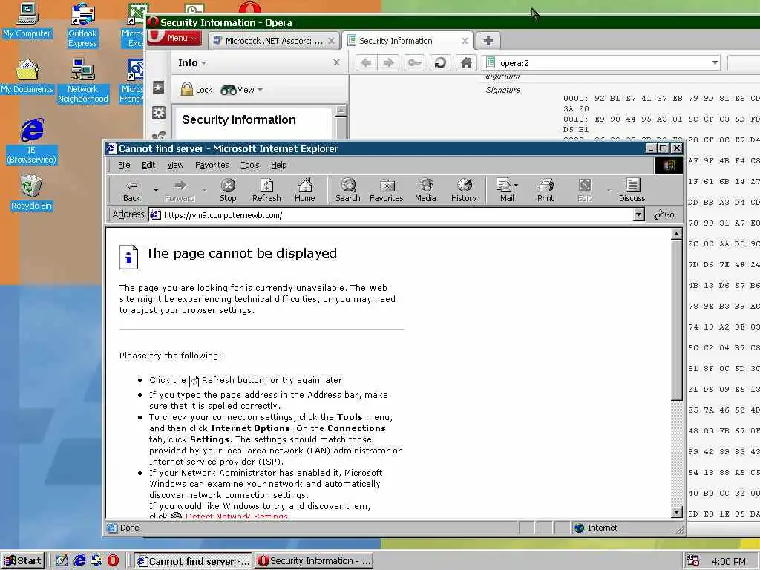760x570 pixels.
Task: Open the Favorites menu in IE
Action: point(212,165)
